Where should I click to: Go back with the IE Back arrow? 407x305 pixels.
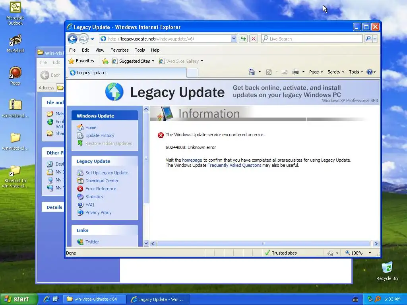coord(72,39)
